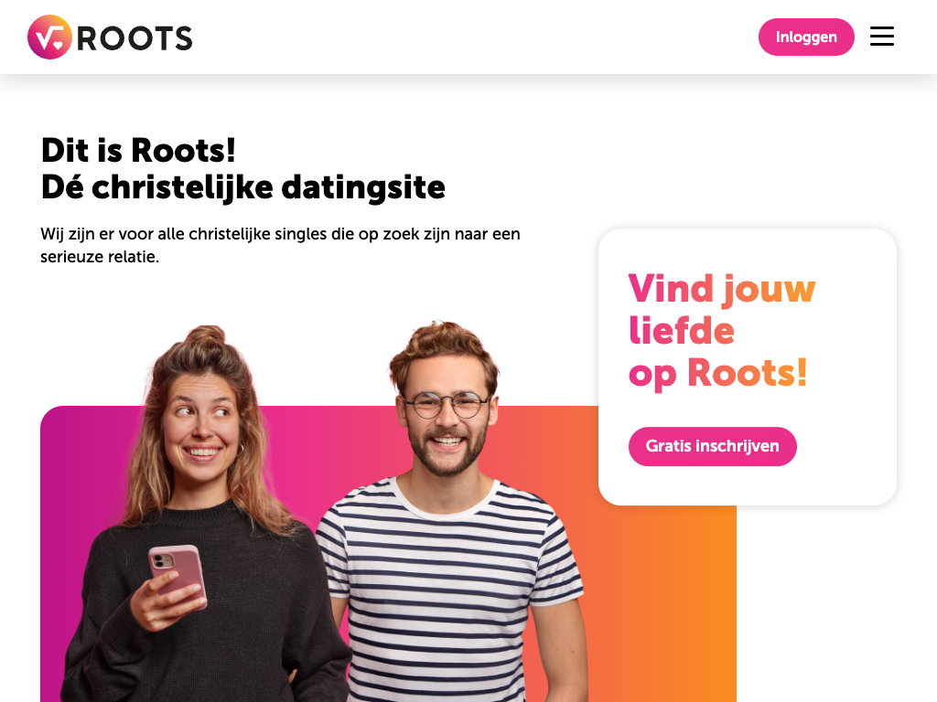Click the 'op Roots!' gradient text line
937x702 pixels.
(x=717, y=373)
